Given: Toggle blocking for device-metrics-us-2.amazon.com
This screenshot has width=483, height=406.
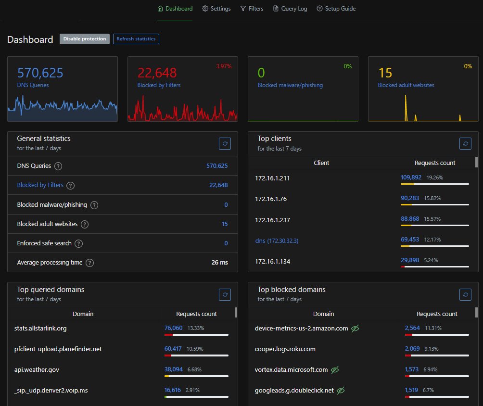Looking at the screenshot, I should click(x=355, y=328).
